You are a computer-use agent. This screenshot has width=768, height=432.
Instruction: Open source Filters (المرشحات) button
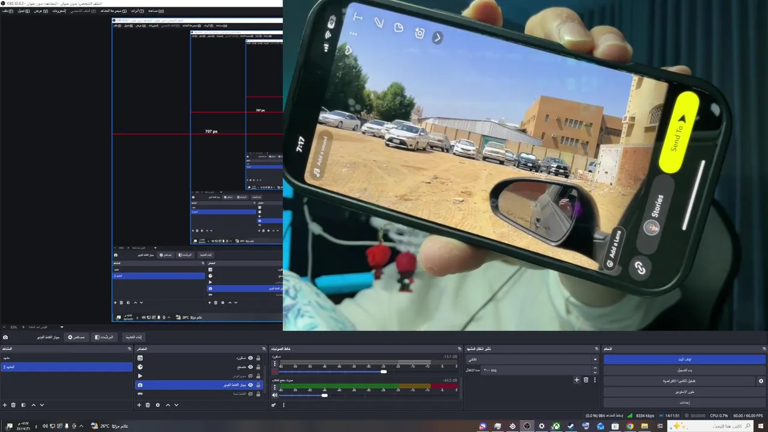[104, 337]
